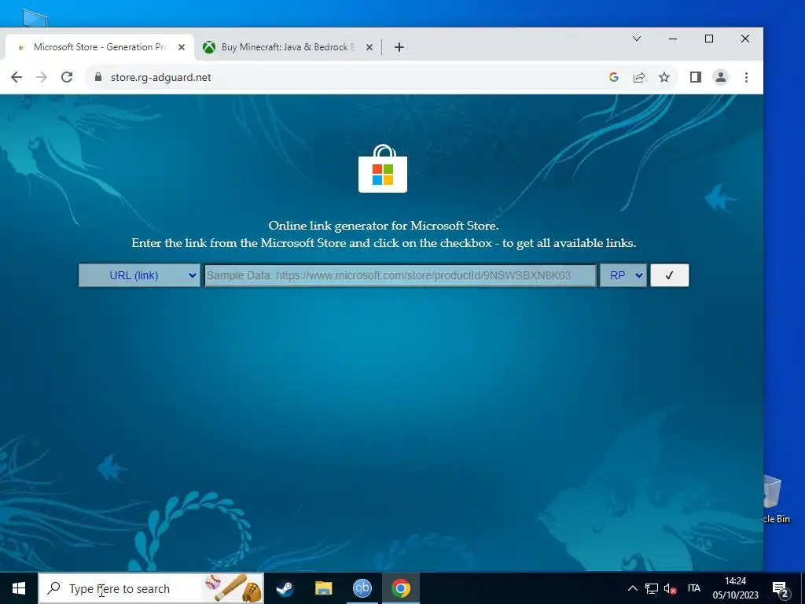Image resolution: width=805 pixels, height=604 pixels.
Task: Open the Chrome profile avatar menu
Action: pos(721,77)
